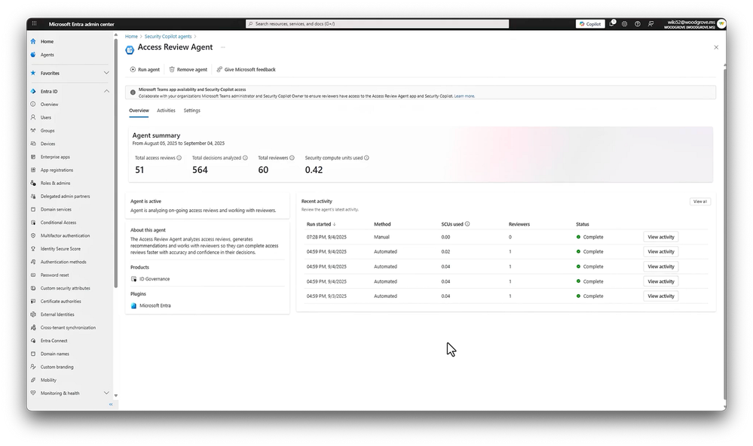Screen dimensions: 753x446
Task: Click info icon beside Total access reviews
Action: (x=179, y=158)
